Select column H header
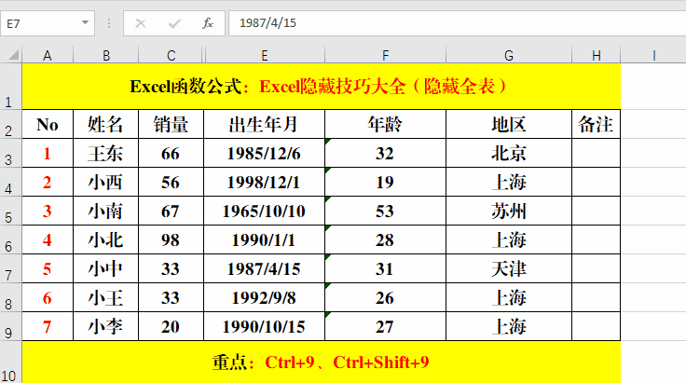 [x=596, y=56]
